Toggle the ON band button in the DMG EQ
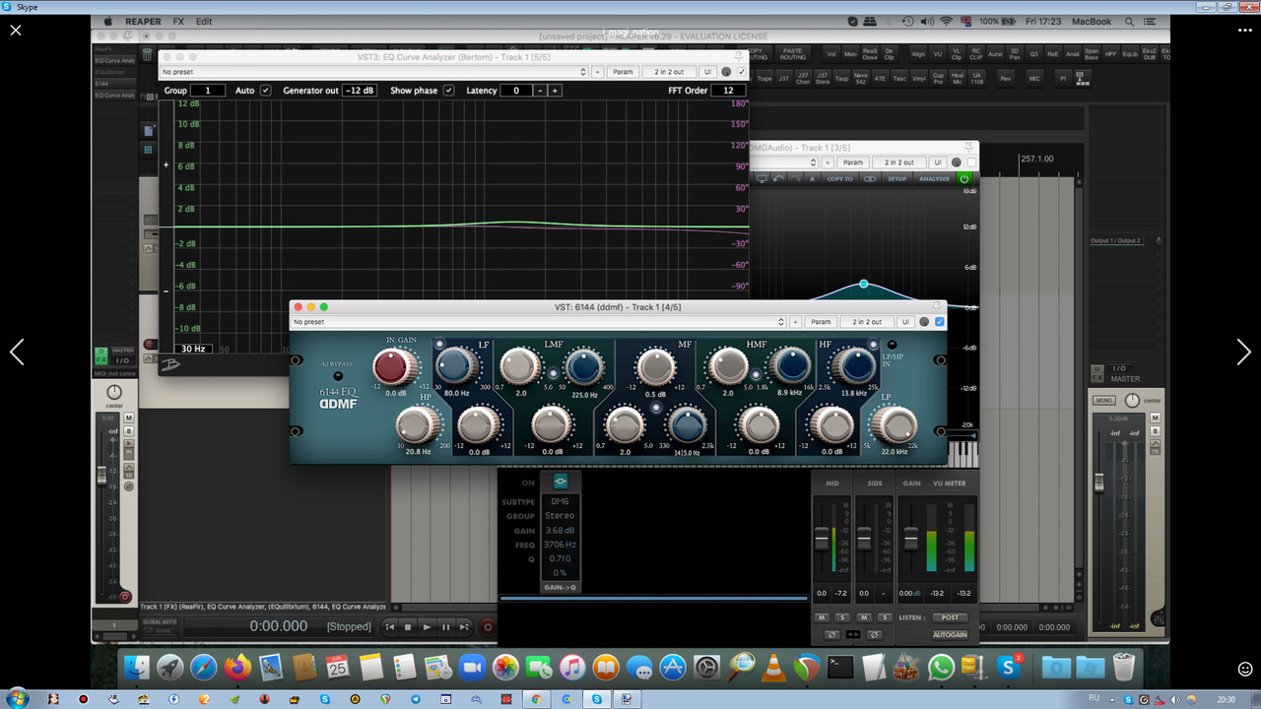This screenshot has width=1261, height=709. coord(561,483)
